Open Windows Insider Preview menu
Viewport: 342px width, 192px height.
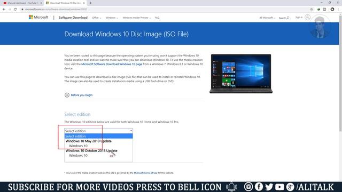click(137, 18)
